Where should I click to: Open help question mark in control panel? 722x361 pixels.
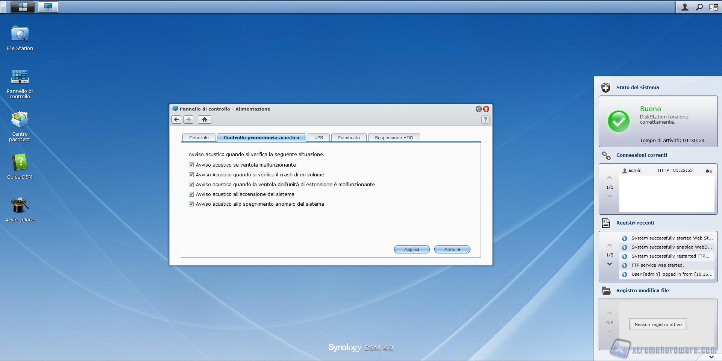pyautogui.click(x=485, y=120)
